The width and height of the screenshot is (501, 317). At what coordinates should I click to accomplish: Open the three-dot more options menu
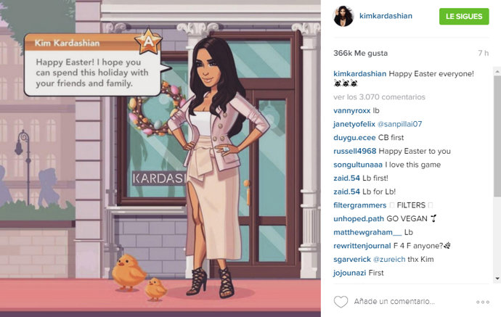[482, 302]
